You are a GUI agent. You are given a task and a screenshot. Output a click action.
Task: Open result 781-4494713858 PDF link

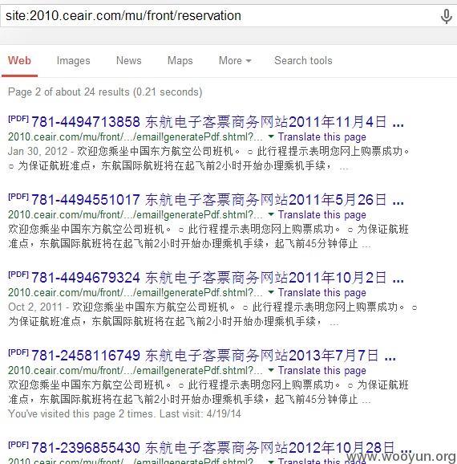(217, 122)
